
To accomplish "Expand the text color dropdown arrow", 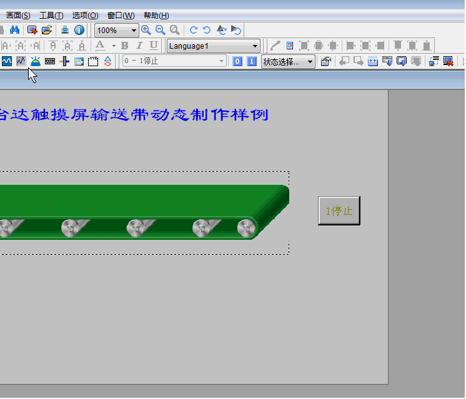I will point(114,46).
